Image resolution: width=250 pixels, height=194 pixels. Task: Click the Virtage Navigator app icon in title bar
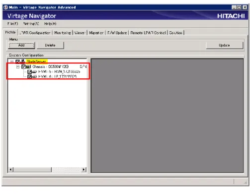pos(6,7)
